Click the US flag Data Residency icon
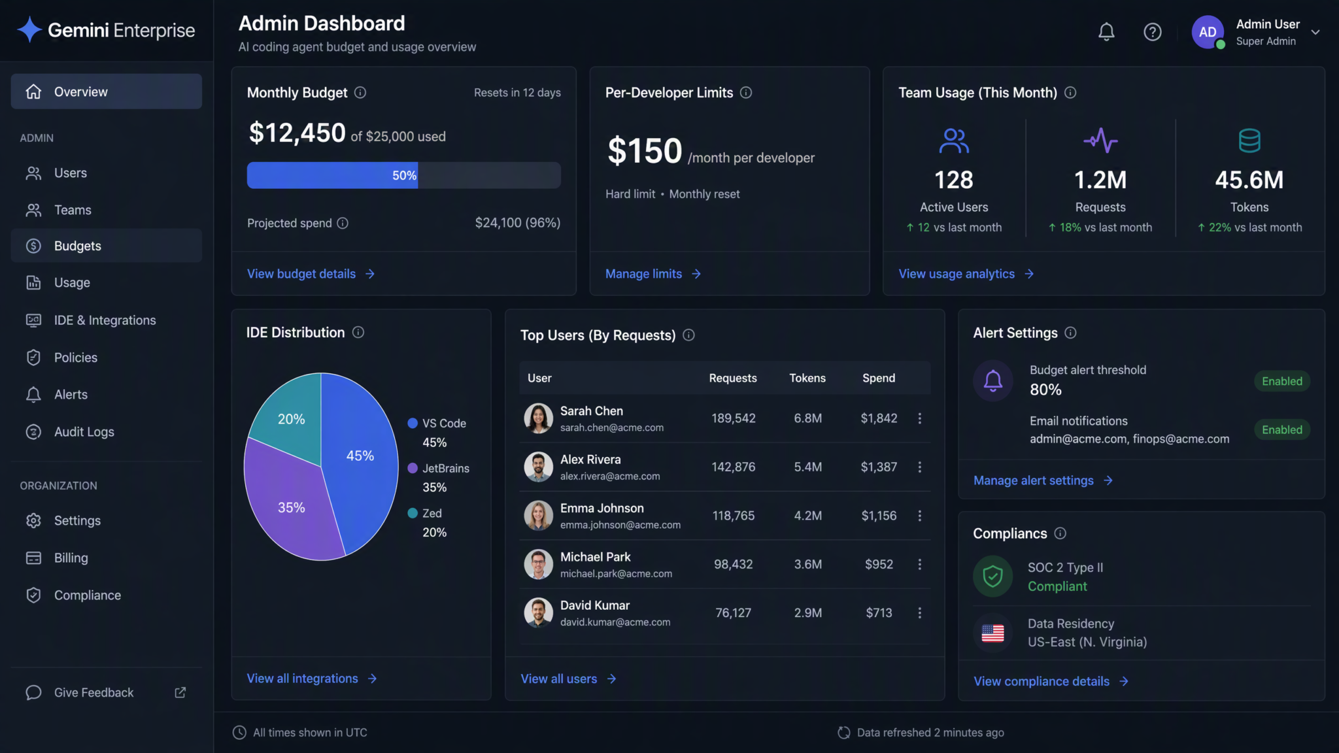The width and height of the screenshot is (1339, 753). (993, 633)
